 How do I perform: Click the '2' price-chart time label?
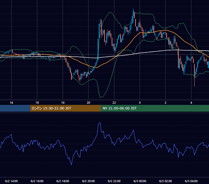click(x=166, y=103)
